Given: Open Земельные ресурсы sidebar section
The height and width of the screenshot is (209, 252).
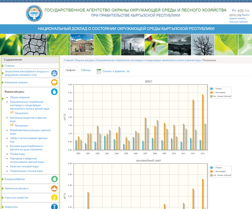Looking at the screenshot, I should pos(17,189).
